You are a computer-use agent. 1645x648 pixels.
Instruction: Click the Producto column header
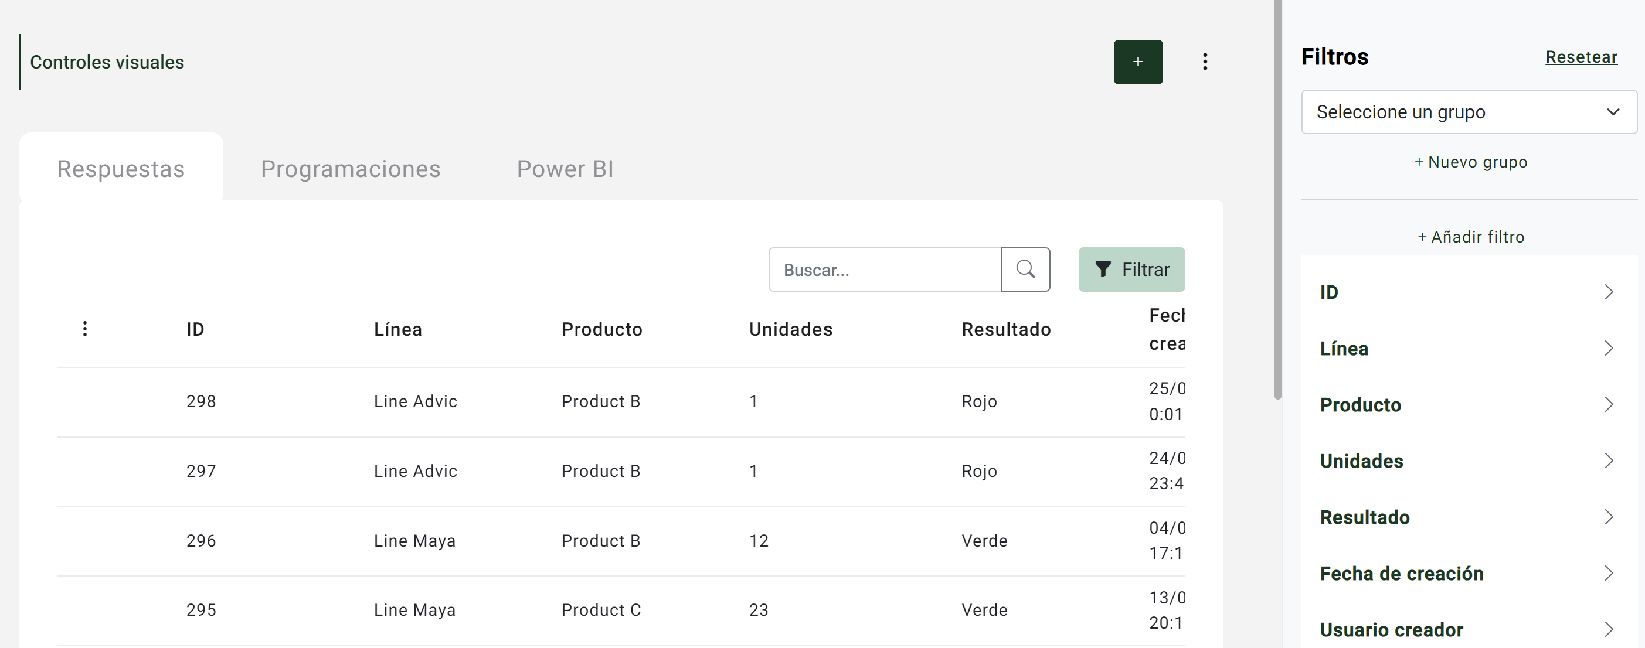tap(601, 329)
